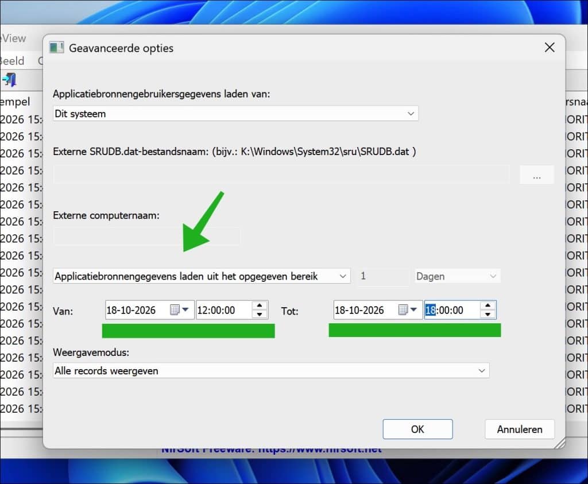This screenshot has height=484, width=588.
Task: Click the external SRUDB.dat filename field
Action: [281, 175]
